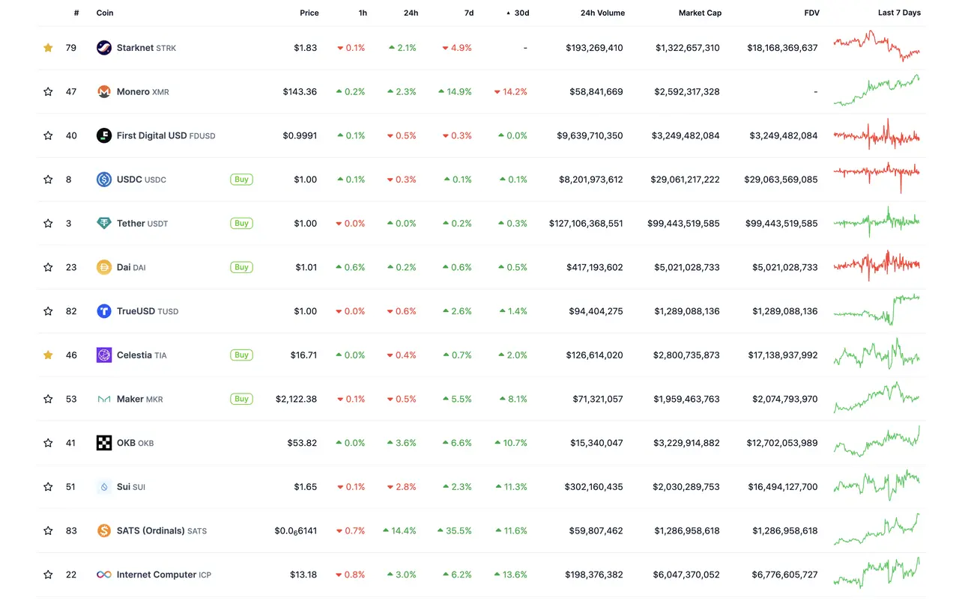
Task: Sort by Price column header
Action: coord(309,13)
